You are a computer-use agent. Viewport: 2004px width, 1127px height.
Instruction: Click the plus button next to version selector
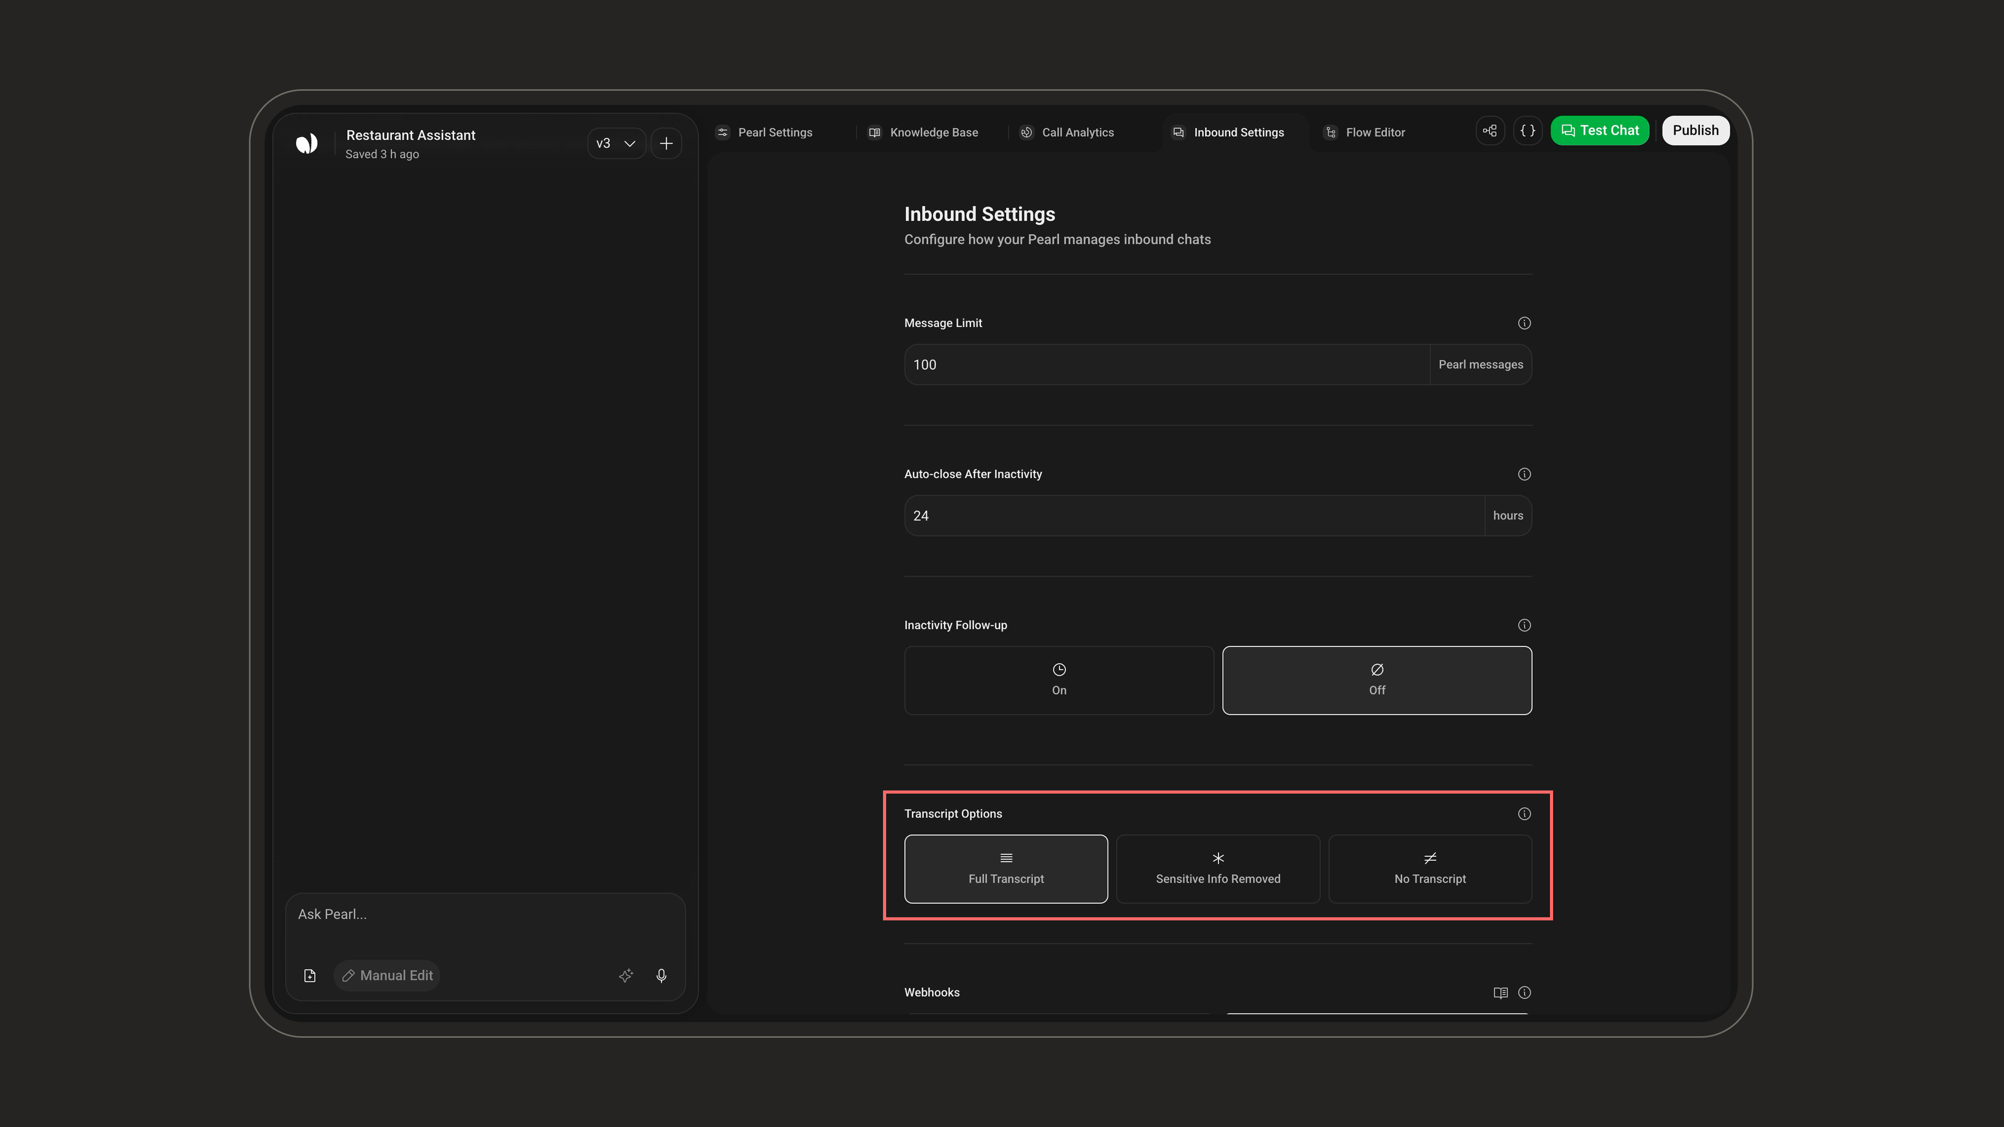click(x=667, y=144)
